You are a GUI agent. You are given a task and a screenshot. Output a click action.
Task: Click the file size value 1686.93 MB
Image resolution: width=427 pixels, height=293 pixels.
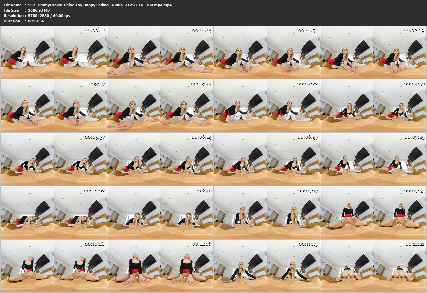point(39,10)
